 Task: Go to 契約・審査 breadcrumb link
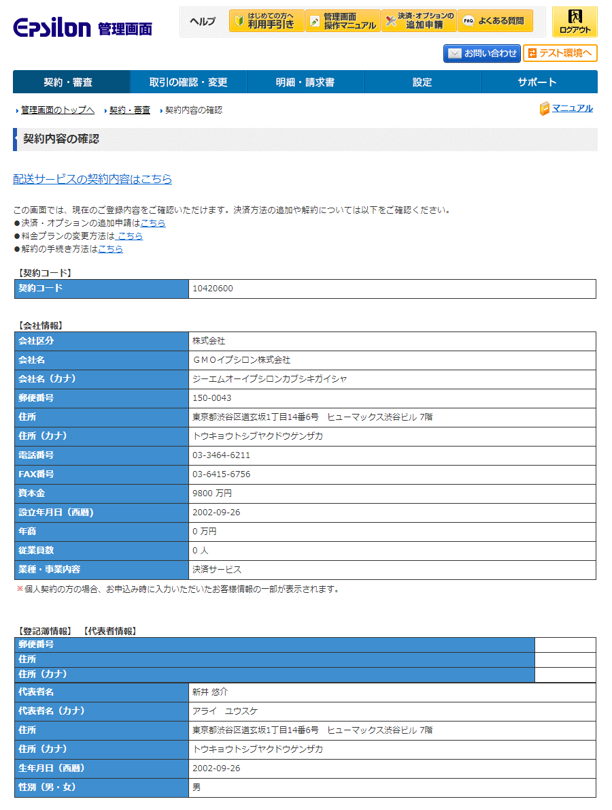pos(129,110)
